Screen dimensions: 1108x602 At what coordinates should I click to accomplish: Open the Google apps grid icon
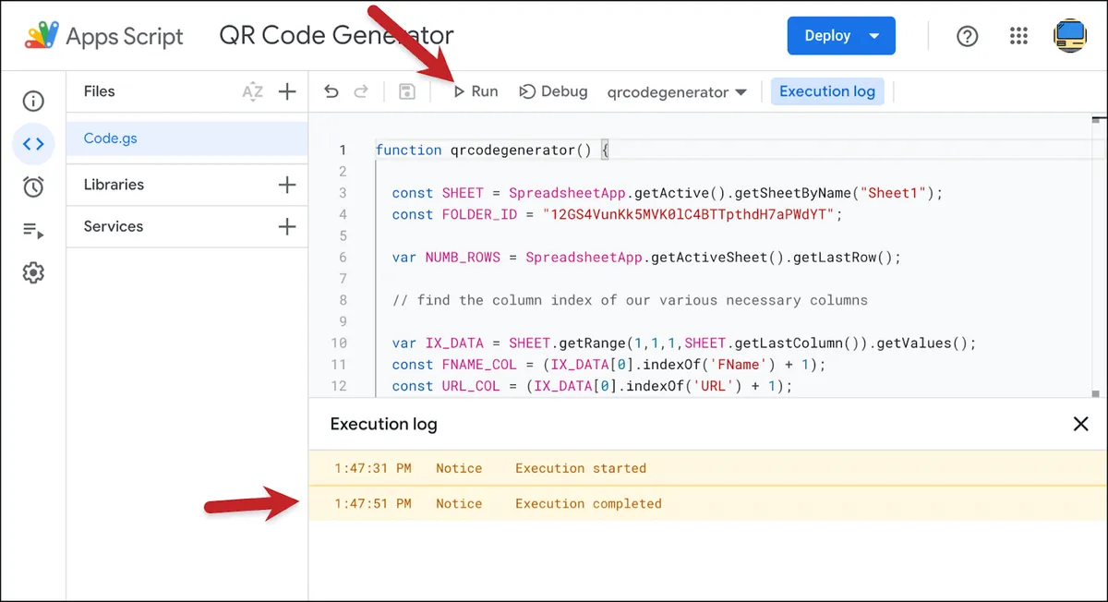[1018, 36]
